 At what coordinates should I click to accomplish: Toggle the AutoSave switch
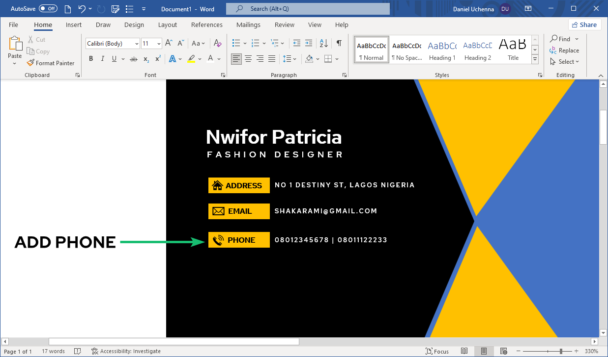point(48,8)
